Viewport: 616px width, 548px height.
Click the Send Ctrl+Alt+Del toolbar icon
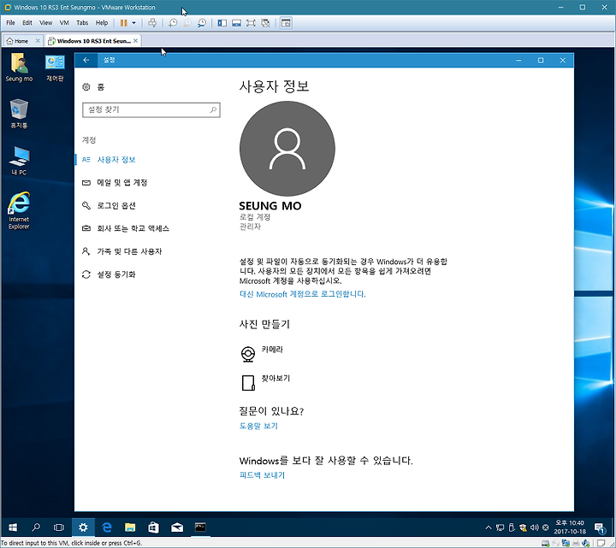coord(152,23)
